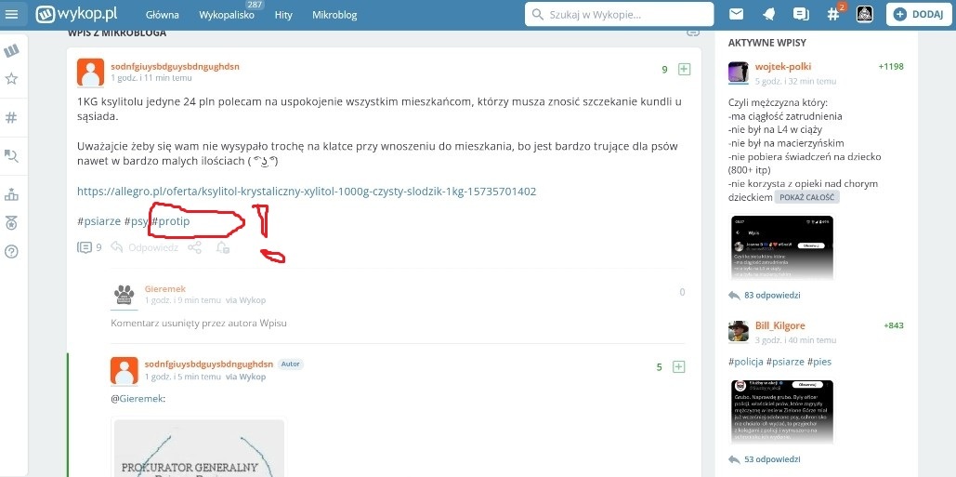Switch to the Wykopalisko tab

226,15
